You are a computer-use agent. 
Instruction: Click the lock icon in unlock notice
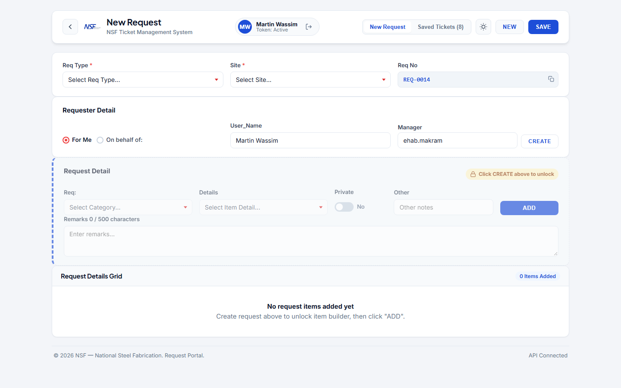click(473, 174)
